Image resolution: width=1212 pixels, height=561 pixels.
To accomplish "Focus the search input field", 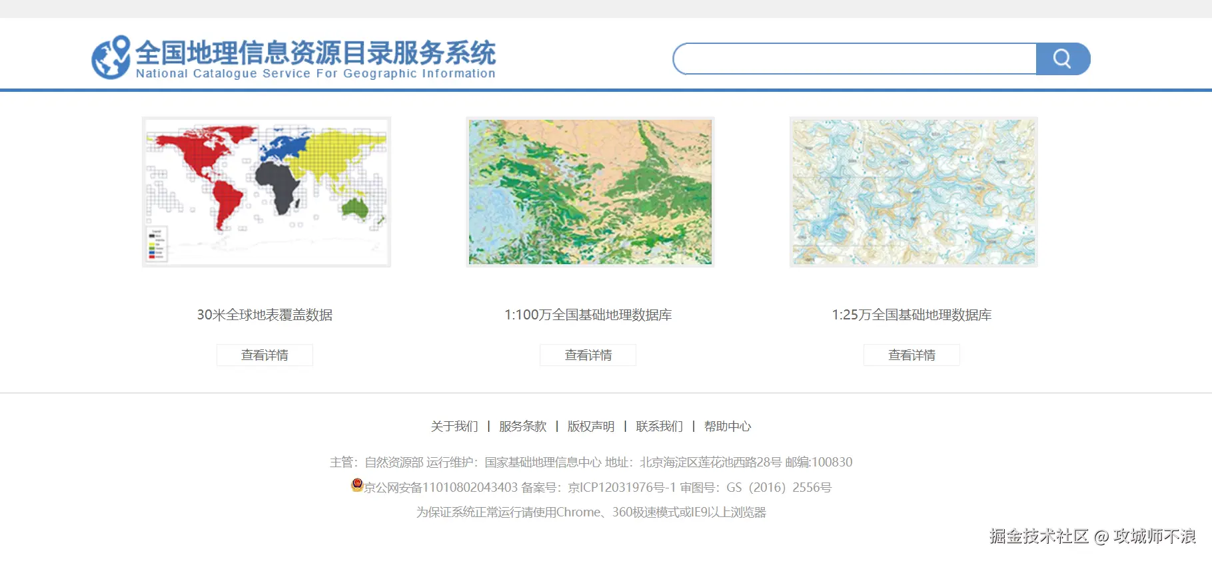I will (855, 59).
